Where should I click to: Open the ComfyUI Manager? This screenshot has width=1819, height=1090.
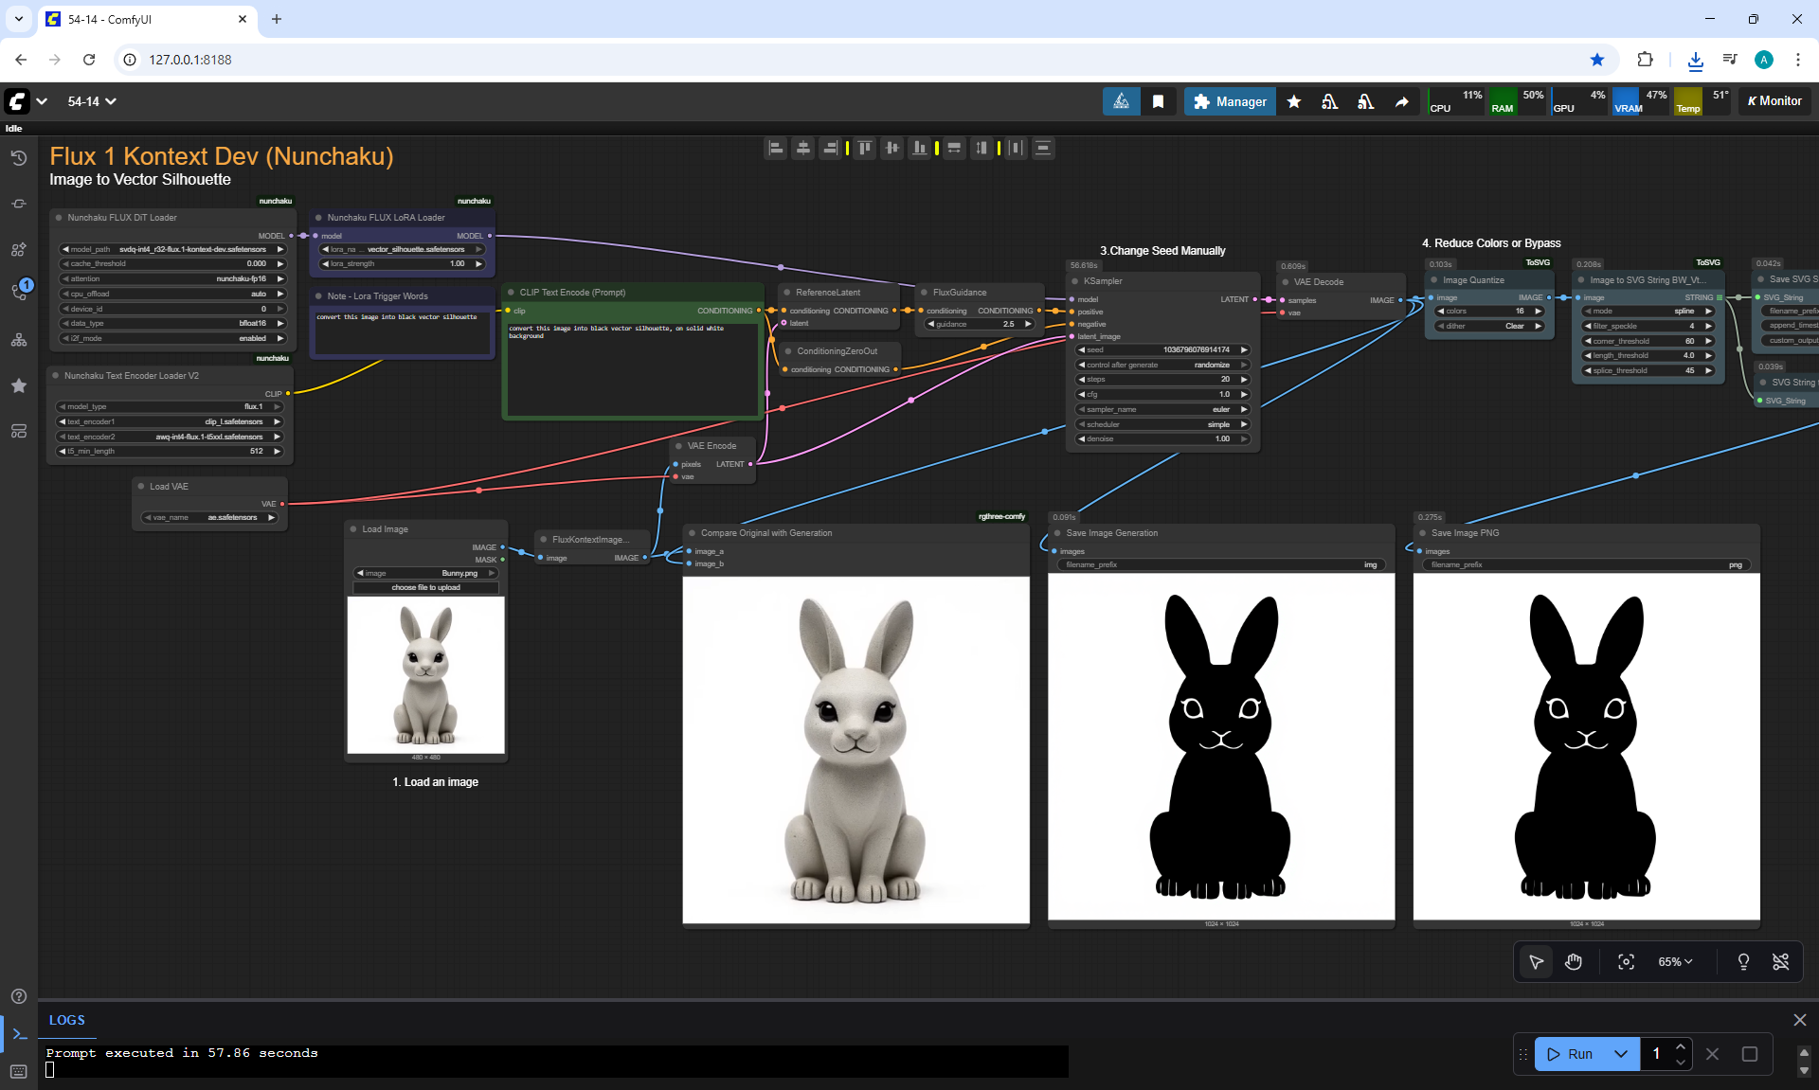coord(1230,101)
